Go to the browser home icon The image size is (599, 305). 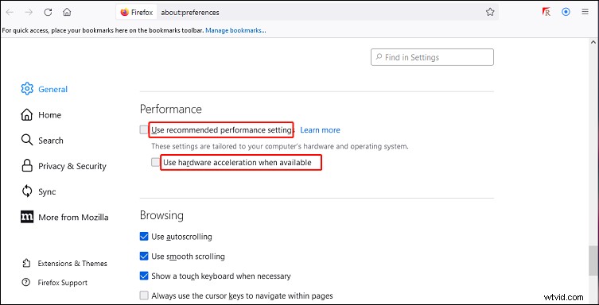point(67,12)
